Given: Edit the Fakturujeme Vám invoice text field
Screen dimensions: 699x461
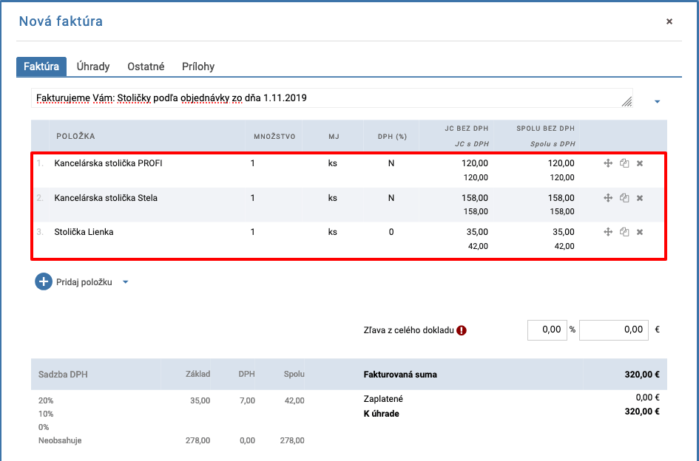Looking at the screenshot, I should click(x=331, y=98).
